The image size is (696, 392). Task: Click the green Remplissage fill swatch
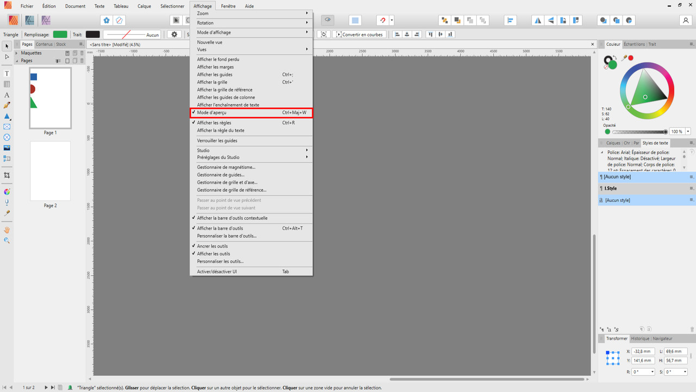60,34
